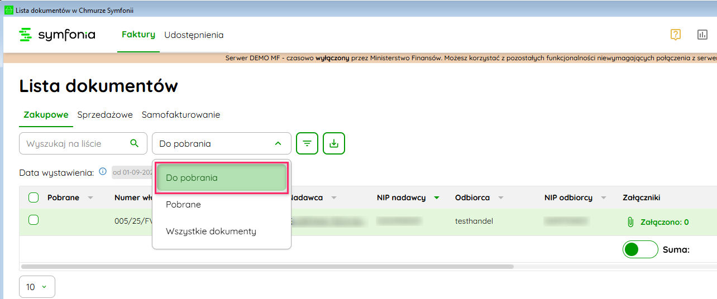Viewport: 717px width, 299px height.
Task: Switch to the Sprzedażowe tab
Action: pyautogui.click(x=105, y=115)
